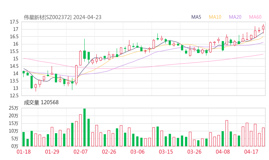Click the 13.5 price axis label
The width and height of the screenshot is (269, 160).
tap(14, 81)
